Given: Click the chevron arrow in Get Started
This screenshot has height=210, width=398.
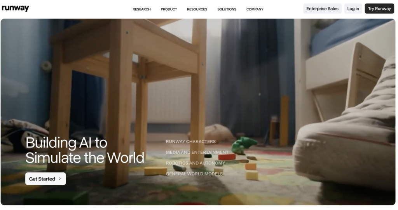Looking at the screenshot, I should (60, 179).
